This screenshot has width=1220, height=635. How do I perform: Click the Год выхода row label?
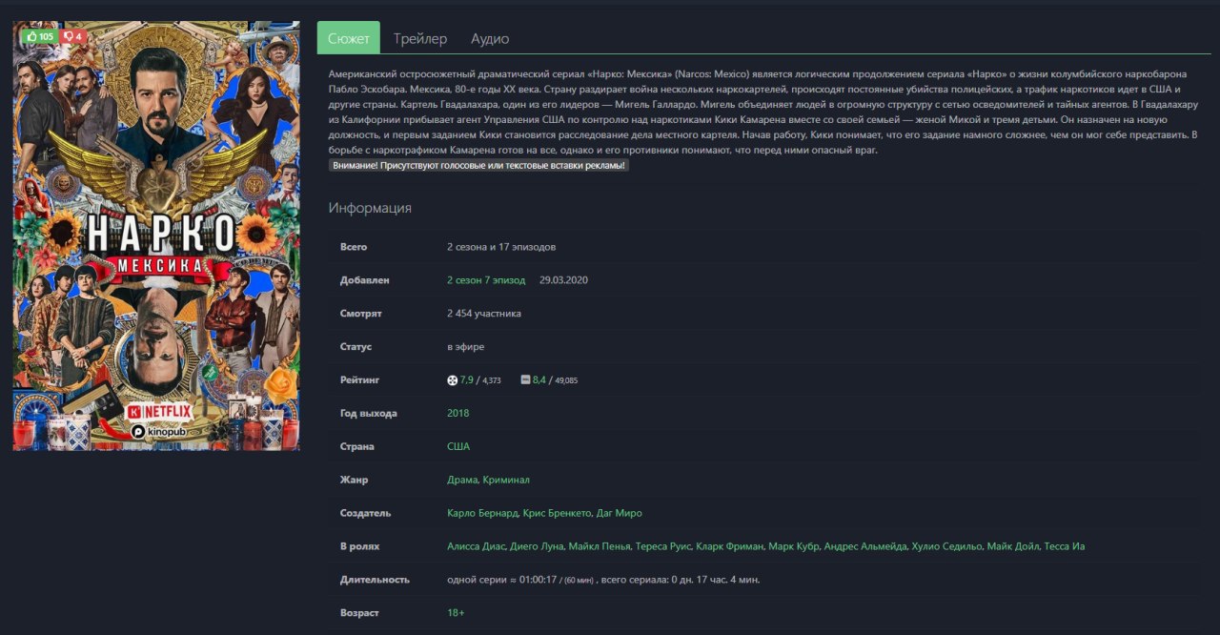369,413
